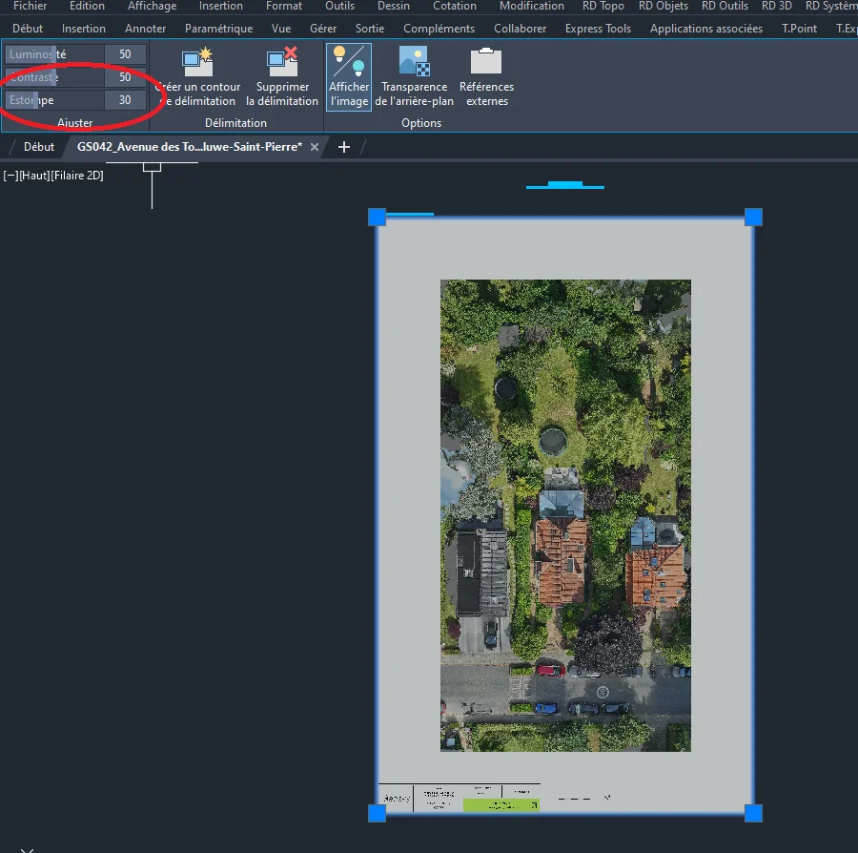Close the GS042 drawing tab
Image resolution: width=858 pixels, height=853 pixels.
tap(315, 147)
